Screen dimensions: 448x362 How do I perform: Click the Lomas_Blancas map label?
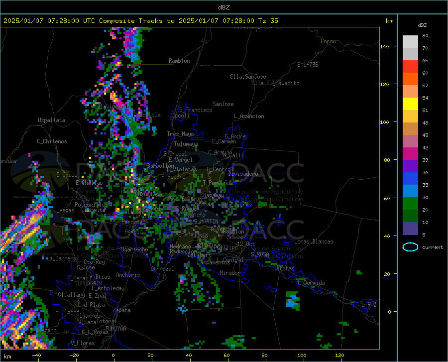pyautogui.click(x=314, y=241)
